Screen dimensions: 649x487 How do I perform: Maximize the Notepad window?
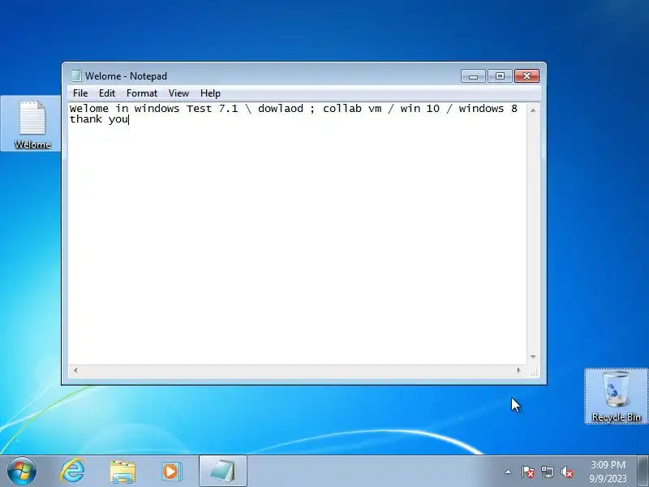click(x=500, y=75)
